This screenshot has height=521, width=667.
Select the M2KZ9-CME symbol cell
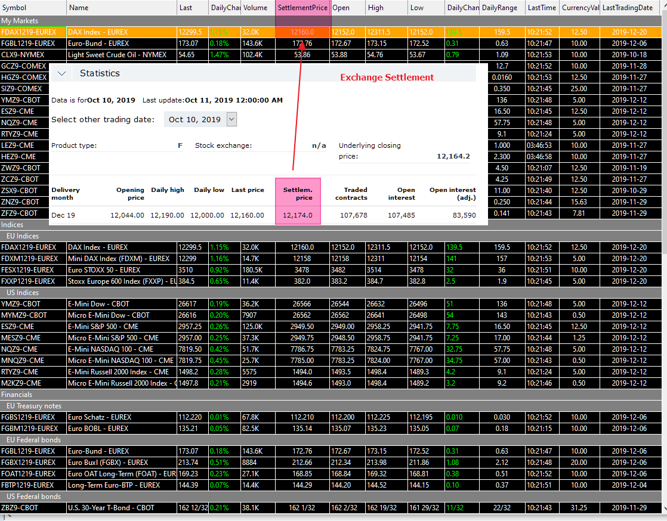(x=33, y=383)
